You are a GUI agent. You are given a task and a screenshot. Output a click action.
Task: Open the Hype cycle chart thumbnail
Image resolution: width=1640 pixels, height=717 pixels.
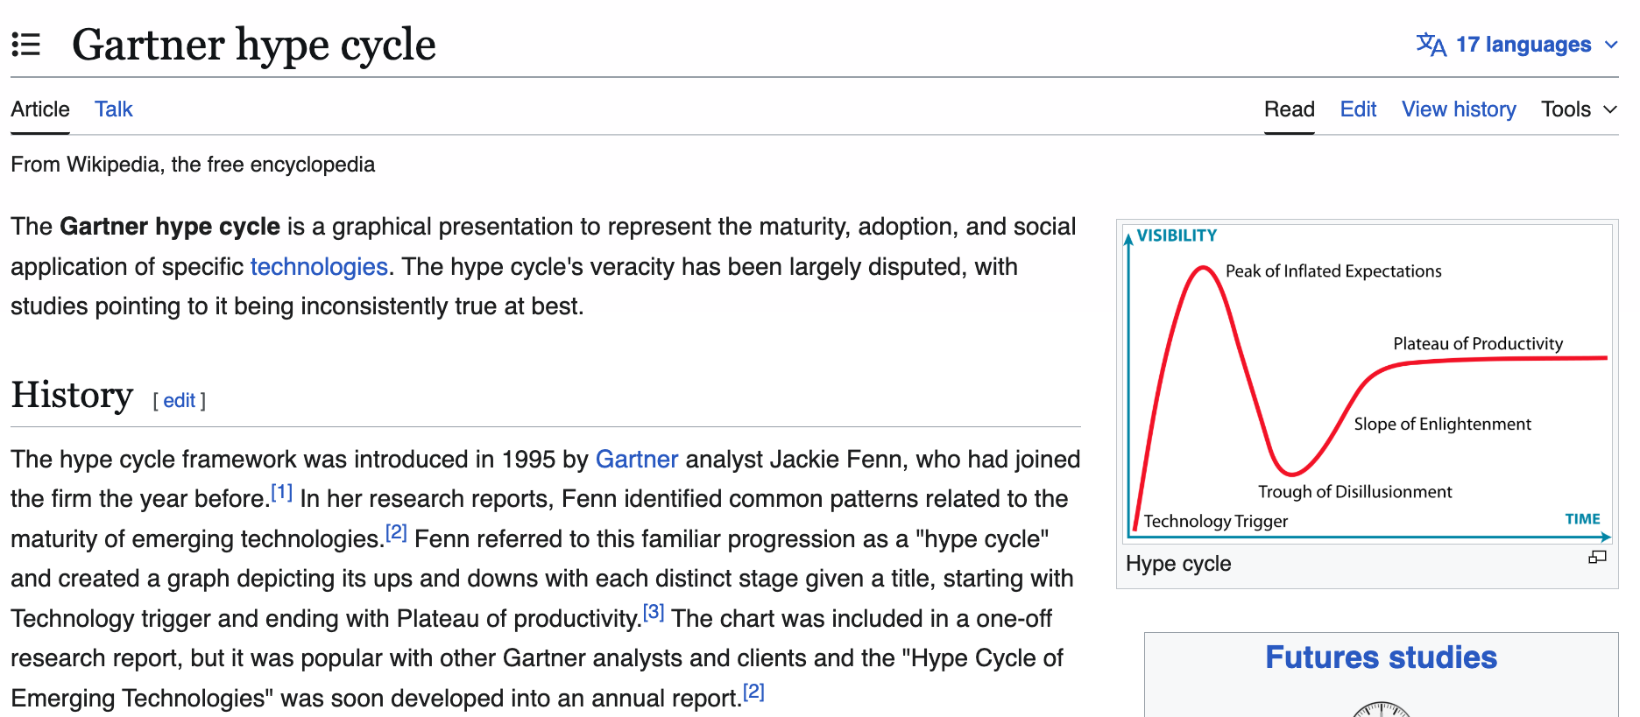click(1368, 383)
